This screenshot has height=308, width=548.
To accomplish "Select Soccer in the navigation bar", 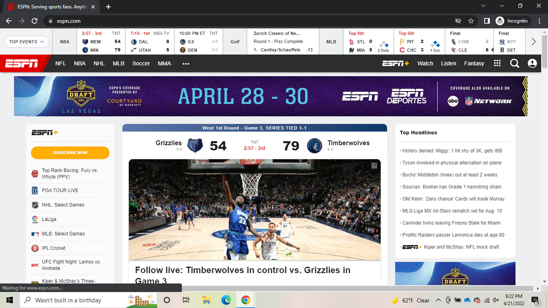I will [x=141, y=63].
